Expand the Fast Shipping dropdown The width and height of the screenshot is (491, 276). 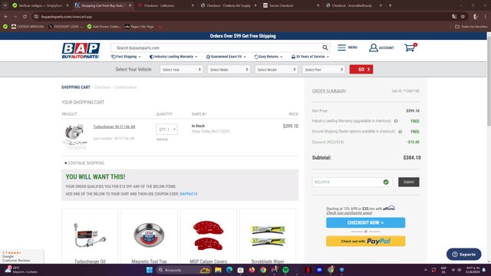(126, 57)
